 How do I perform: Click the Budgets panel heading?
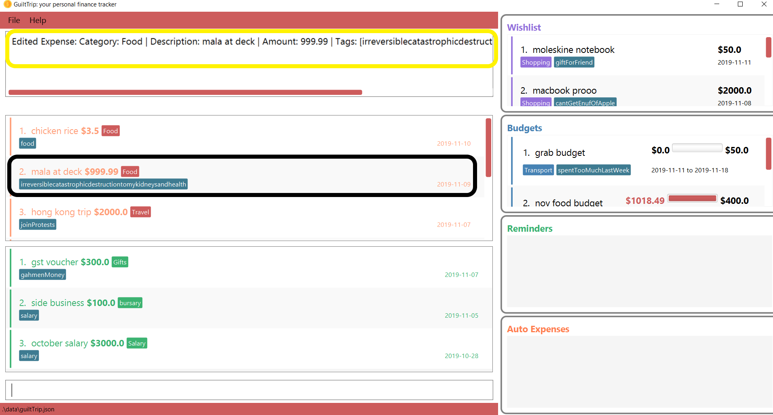(x=524, y=128)
